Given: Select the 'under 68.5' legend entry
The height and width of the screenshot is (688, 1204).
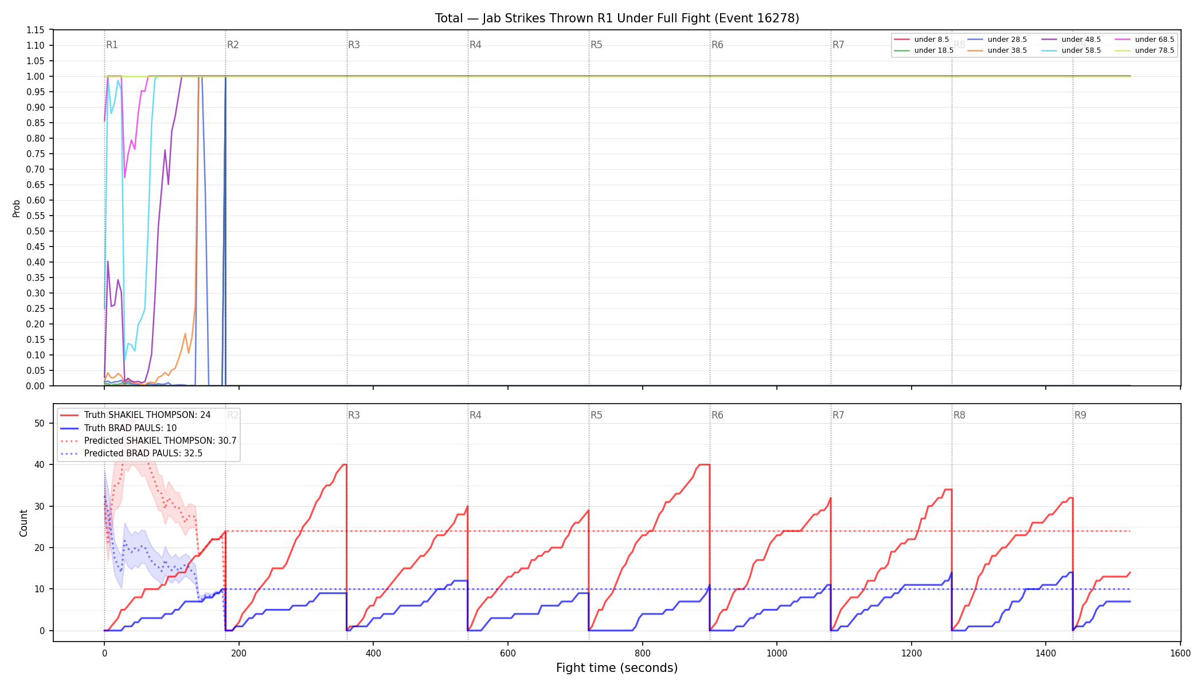Looking at the screenshot, I should coord(1144,40).
